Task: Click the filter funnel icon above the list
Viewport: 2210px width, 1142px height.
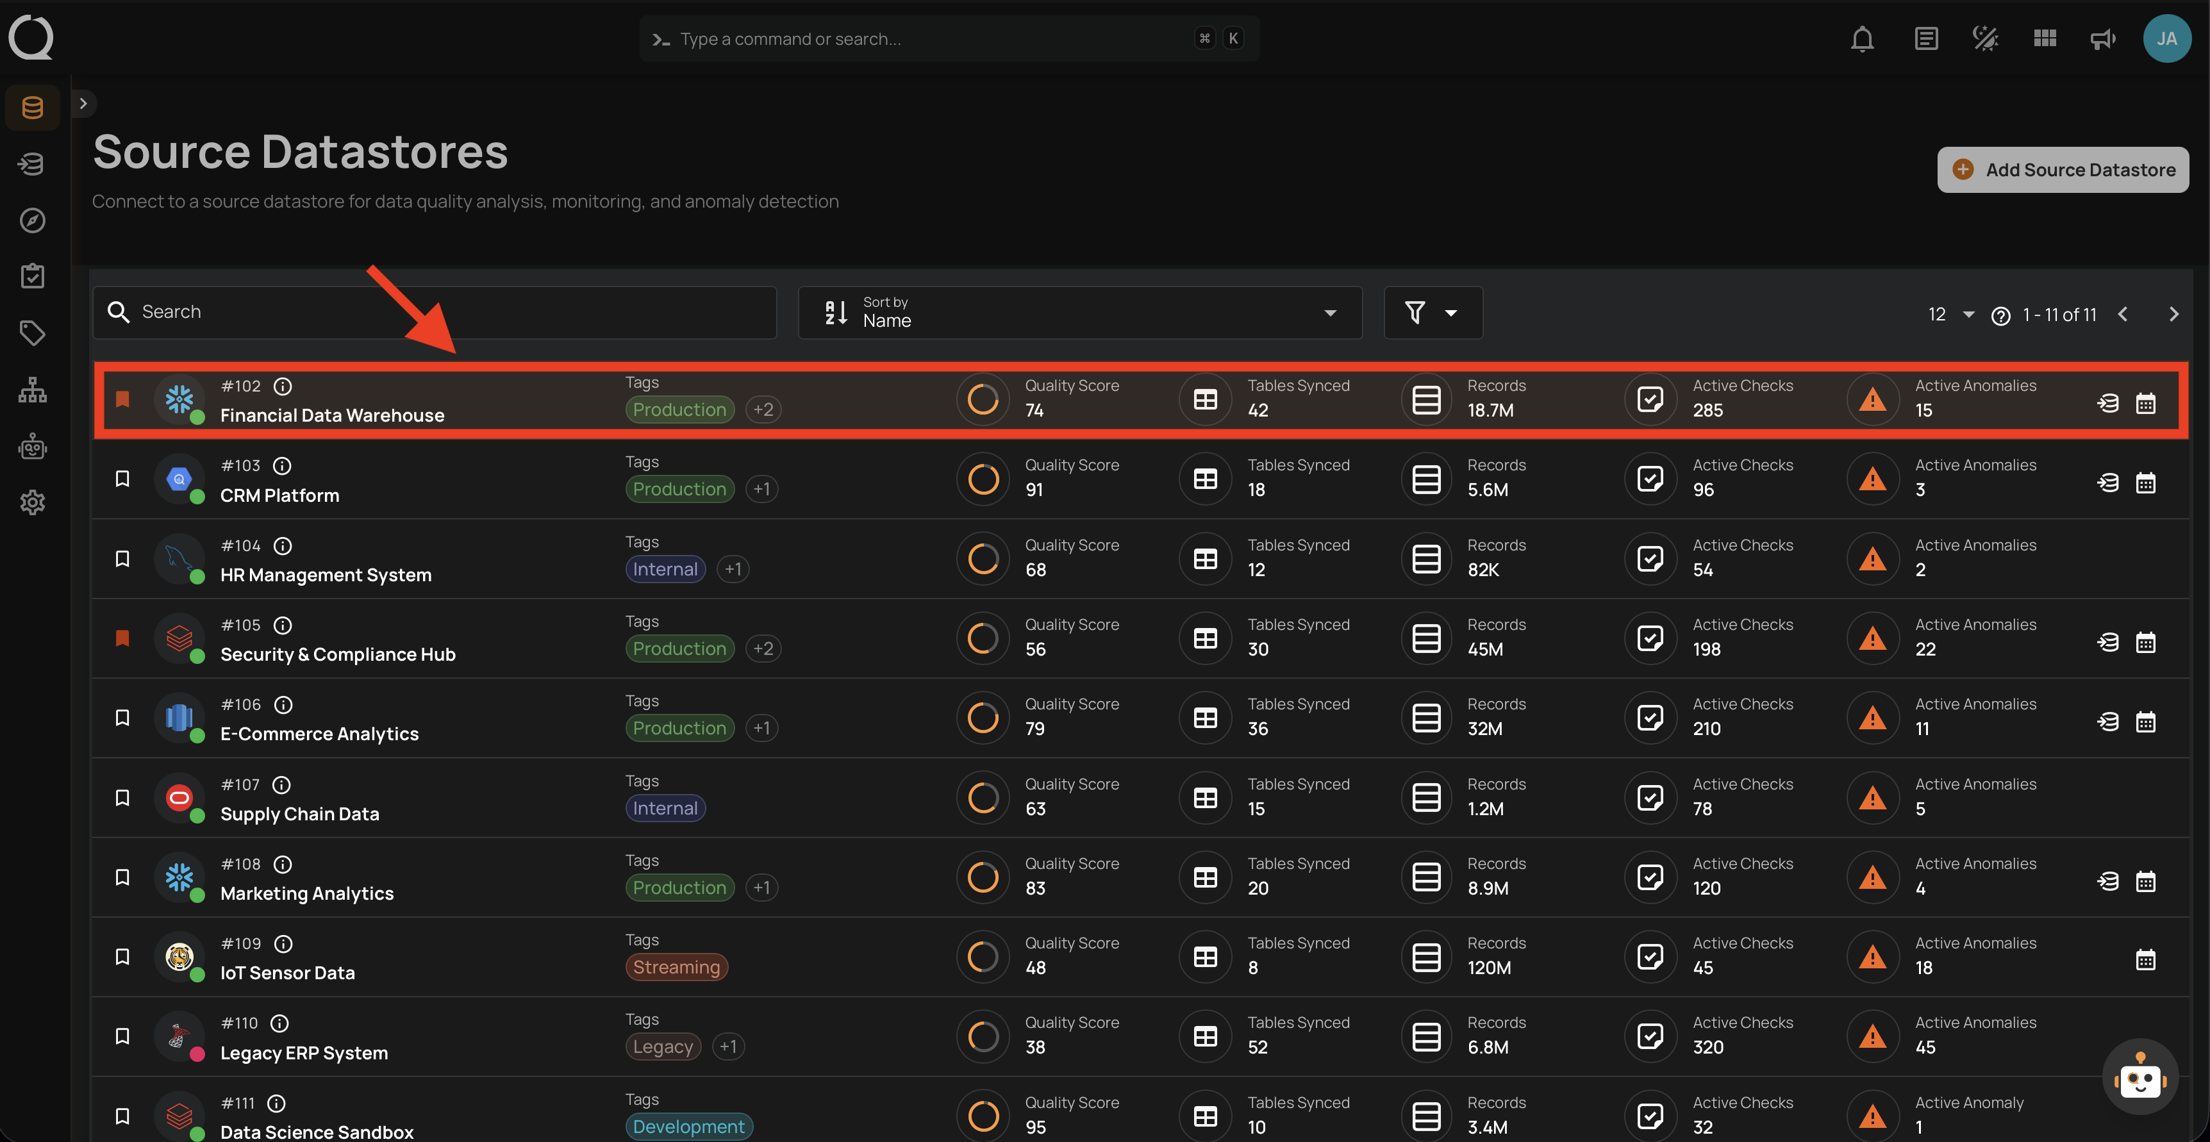Action: click(1416, 312)
